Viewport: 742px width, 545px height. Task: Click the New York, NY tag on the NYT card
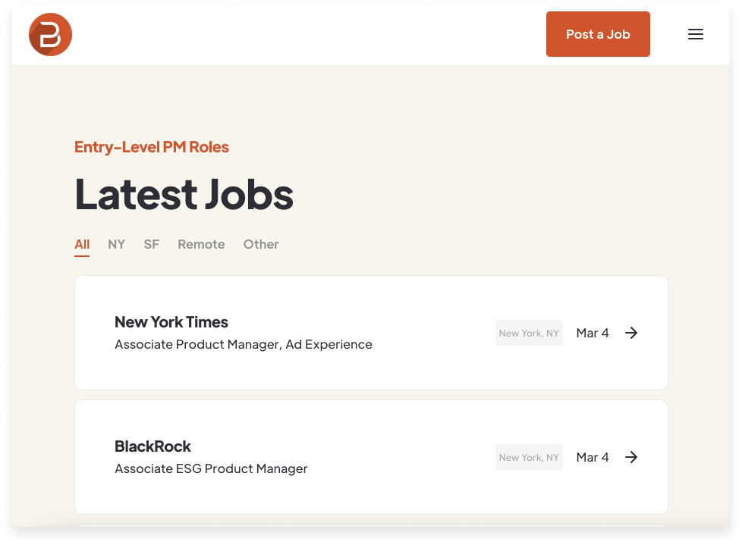[528, 333]
